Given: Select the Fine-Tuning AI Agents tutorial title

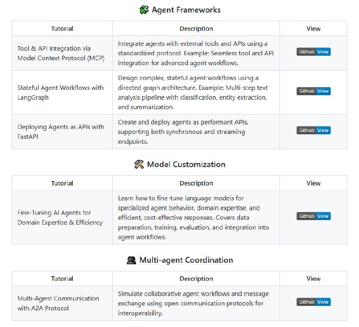Looking at the screenshot, I should (60, 217).
